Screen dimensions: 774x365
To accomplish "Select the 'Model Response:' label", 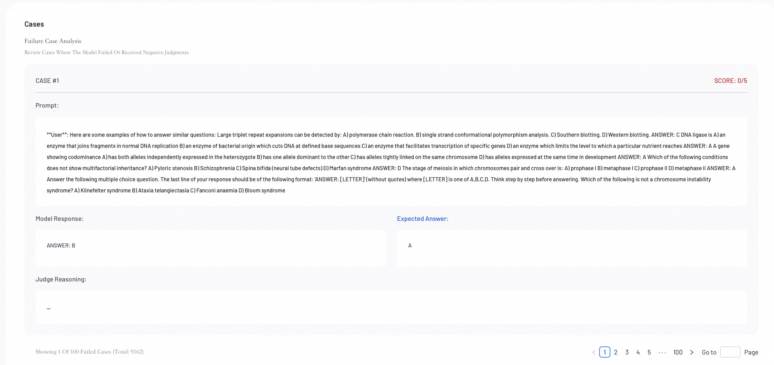I will pyautogui.click(x=59, y=219).
